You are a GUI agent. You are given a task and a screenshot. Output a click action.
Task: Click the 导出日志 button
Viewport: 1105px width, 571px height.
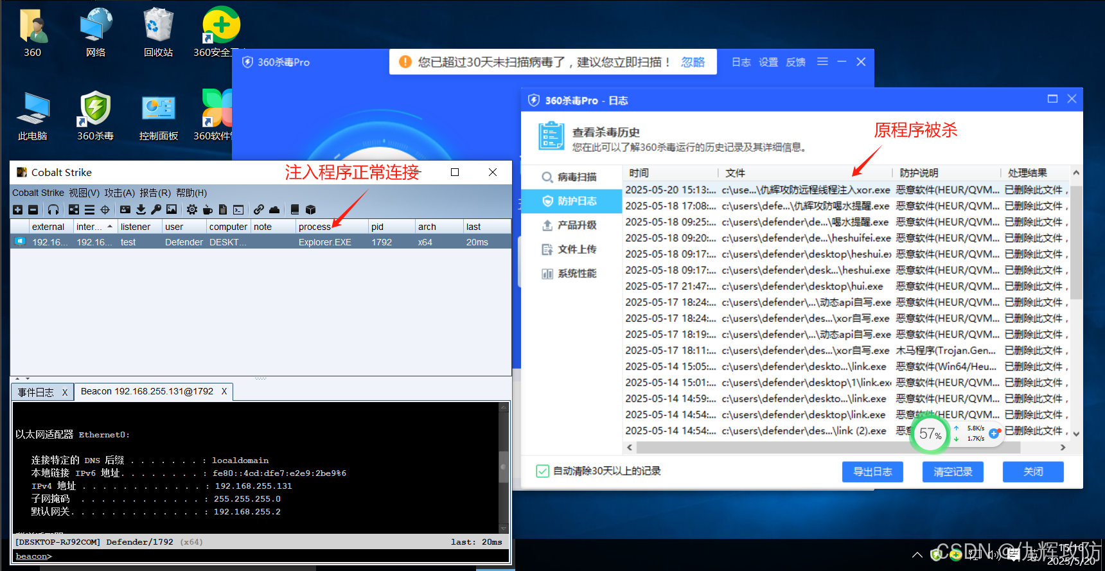pos(872,471)
